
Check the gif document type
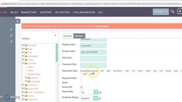[100, 71]
